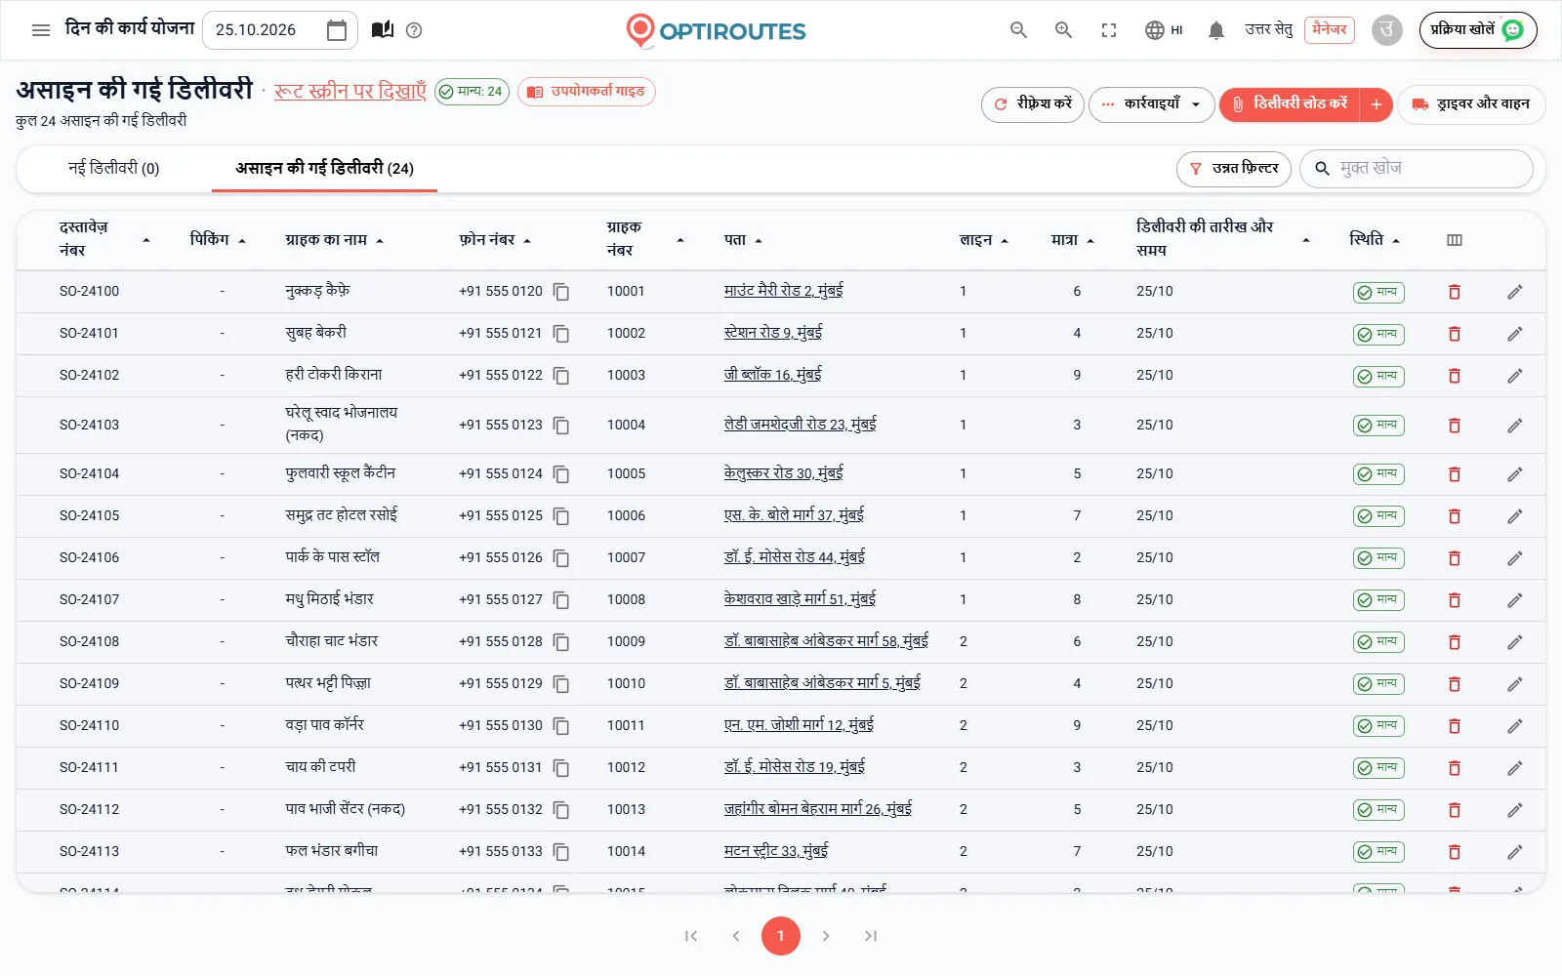Click डिलीवरी लोड करें button
The image size is (1562, 976).
1291,104
